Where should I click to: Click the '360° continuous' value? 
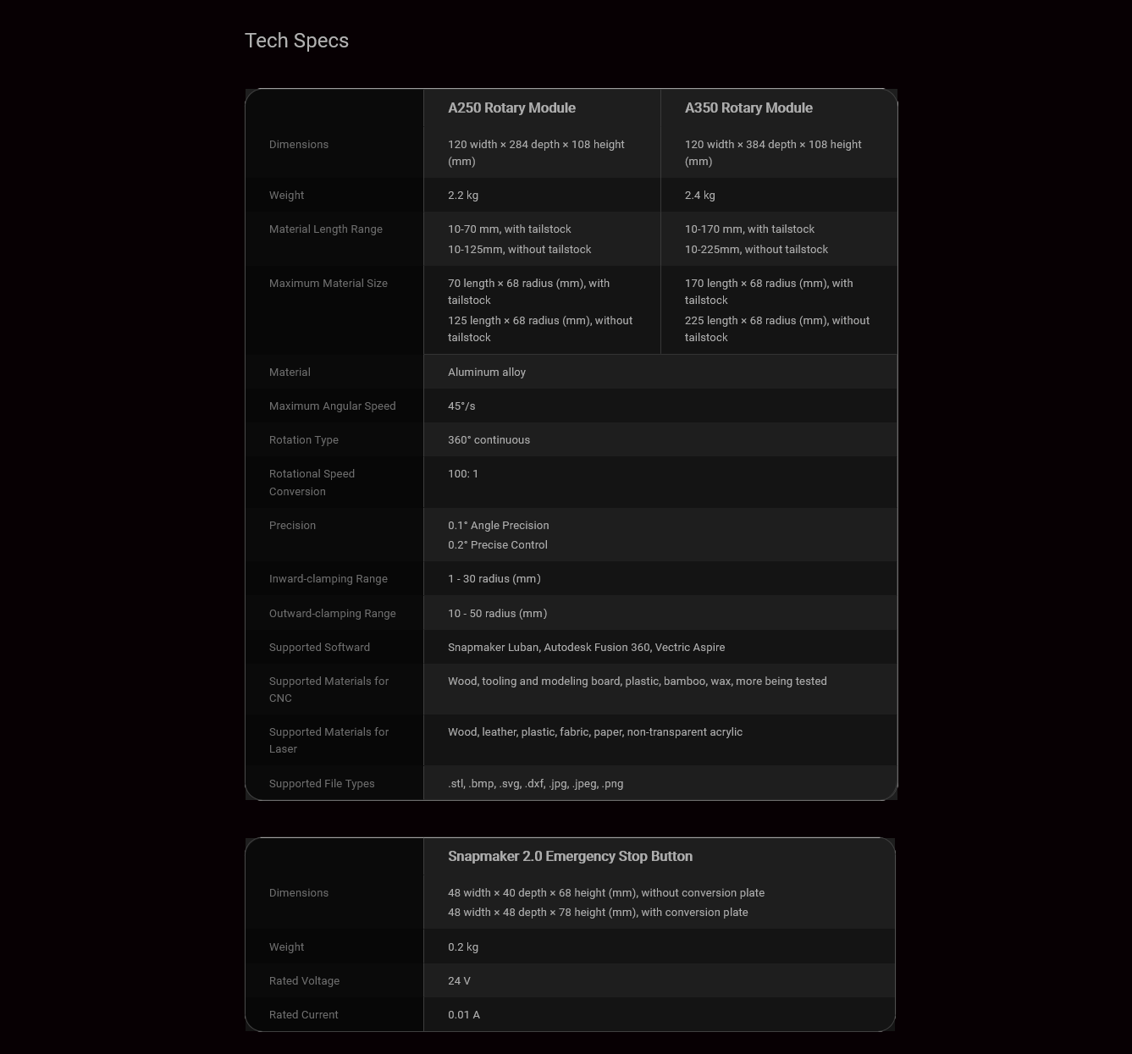(x=489, y=440)
